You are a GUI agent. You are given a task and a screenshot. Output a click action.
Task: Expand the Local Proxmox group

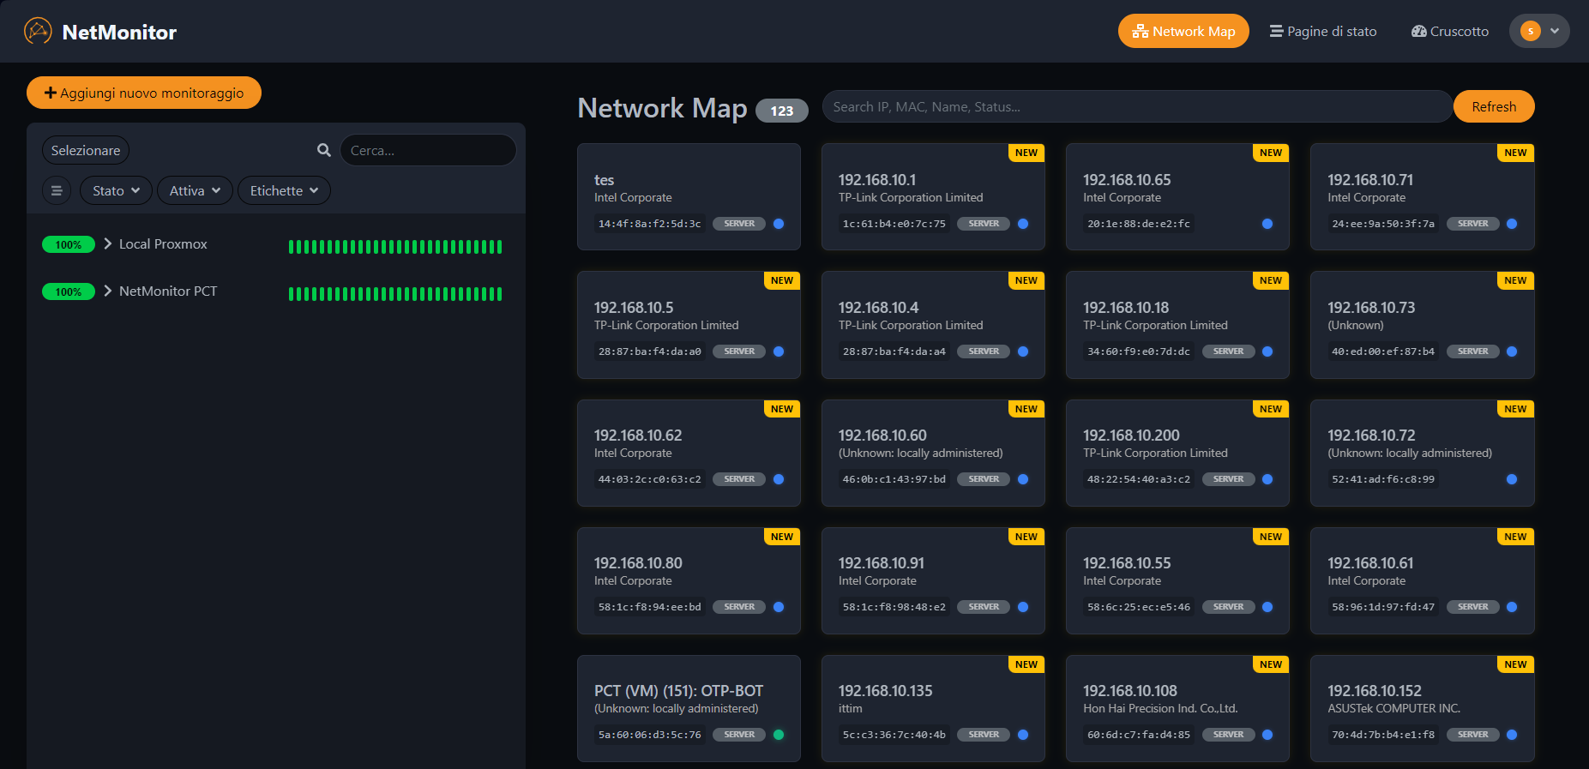[x=108, y=244]
